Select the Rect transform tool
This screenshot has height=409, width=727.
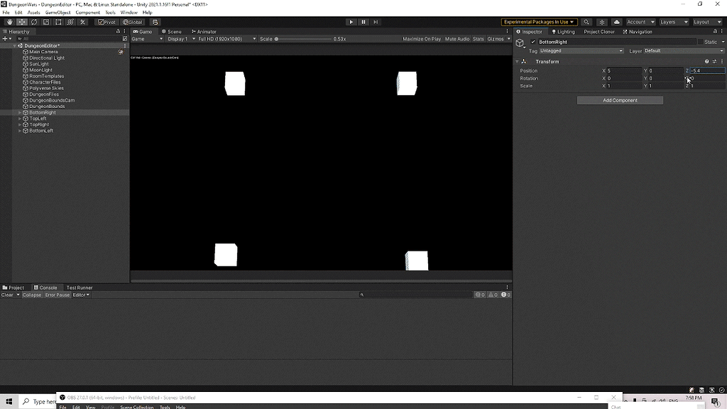point(58,22)
